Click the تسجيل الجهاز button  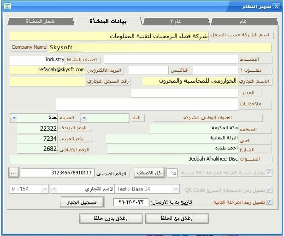tap(82, 202)
